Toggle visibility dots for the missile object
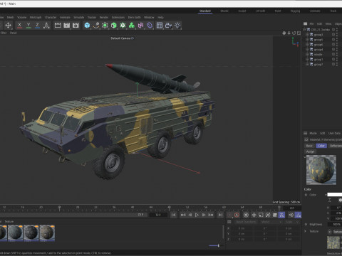This screenshot has width=342, height=256. (337, 54)
